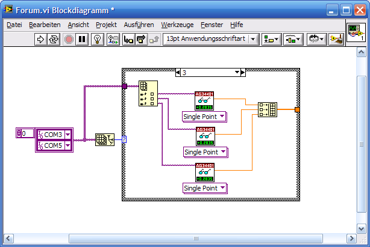Start Run Continuously mode
The image size is (370, 247).
pyautogui.click(x=54, y=39)
